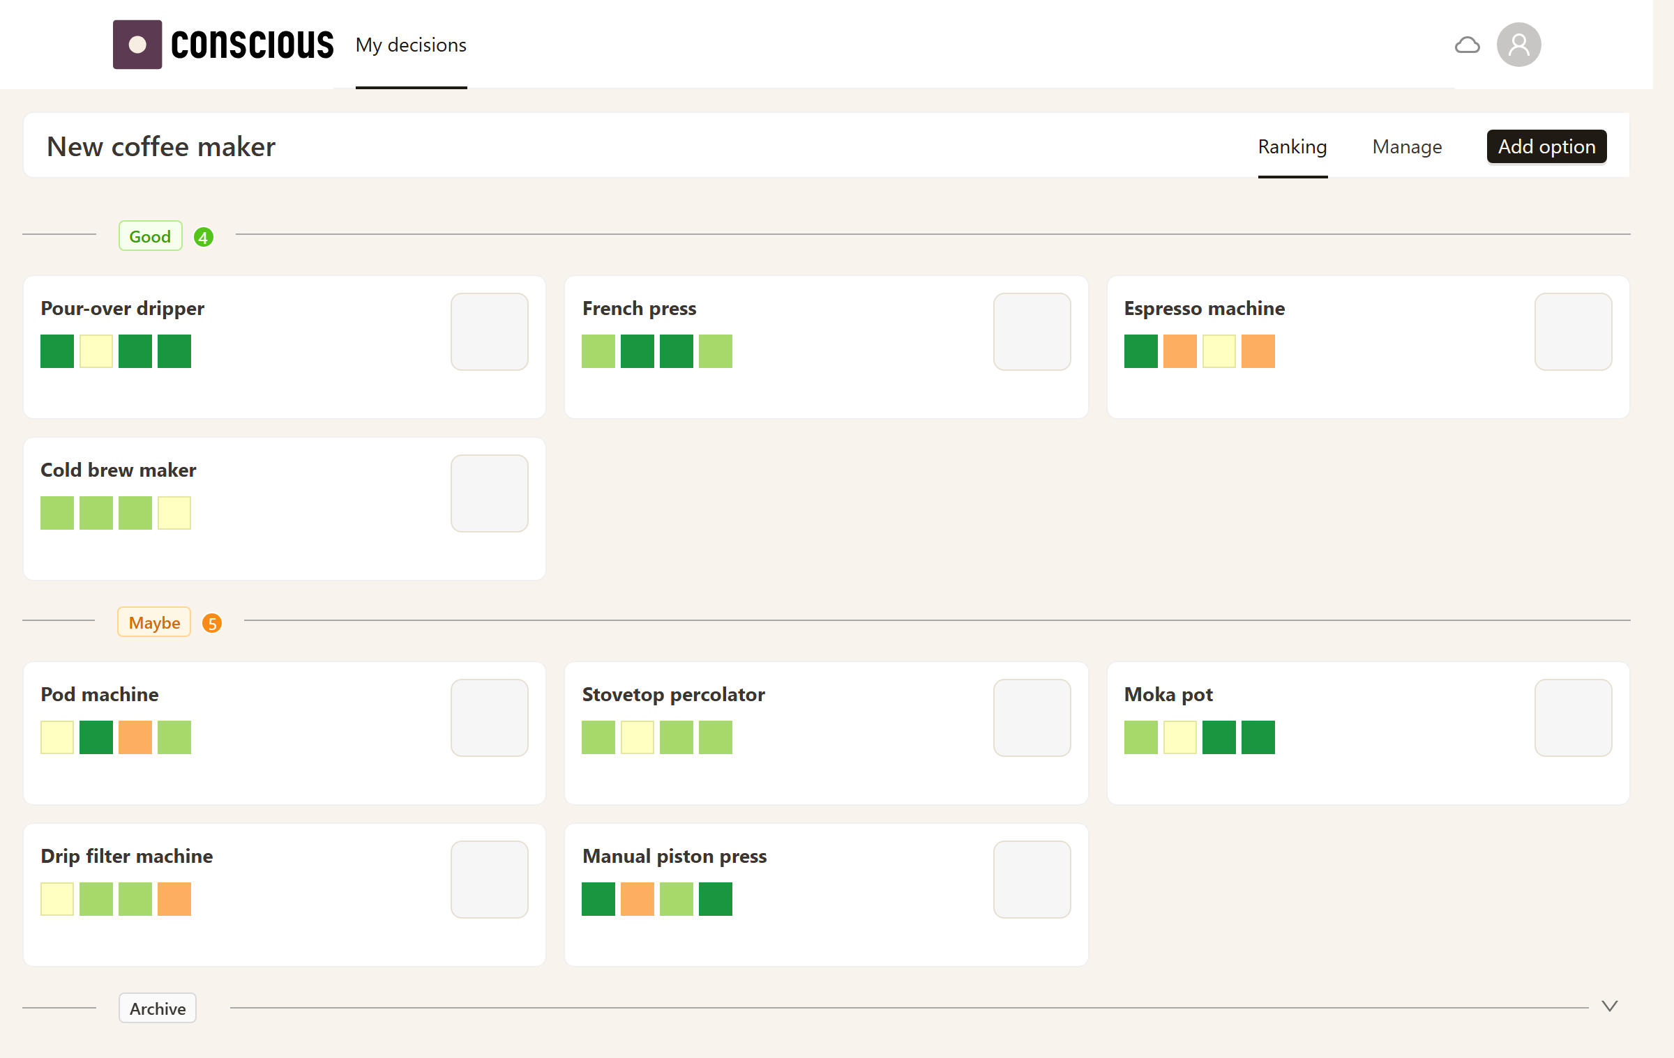Open the Moka pot card title
Image resolution: width=1674 pixels, height=1058 pixels.
1168,694
